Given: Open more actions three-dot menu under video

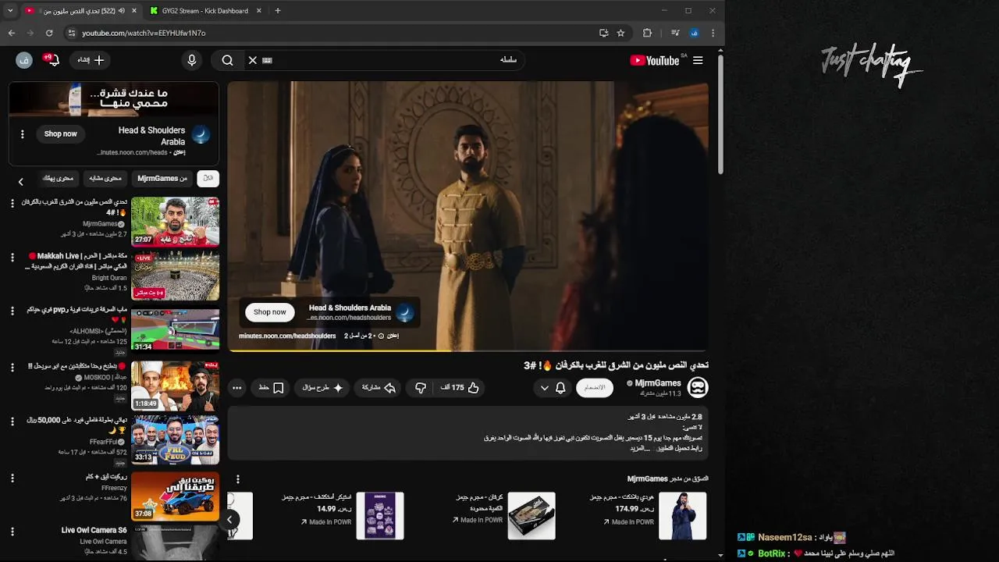Looking at the screenshot, I should pos(236,388).
